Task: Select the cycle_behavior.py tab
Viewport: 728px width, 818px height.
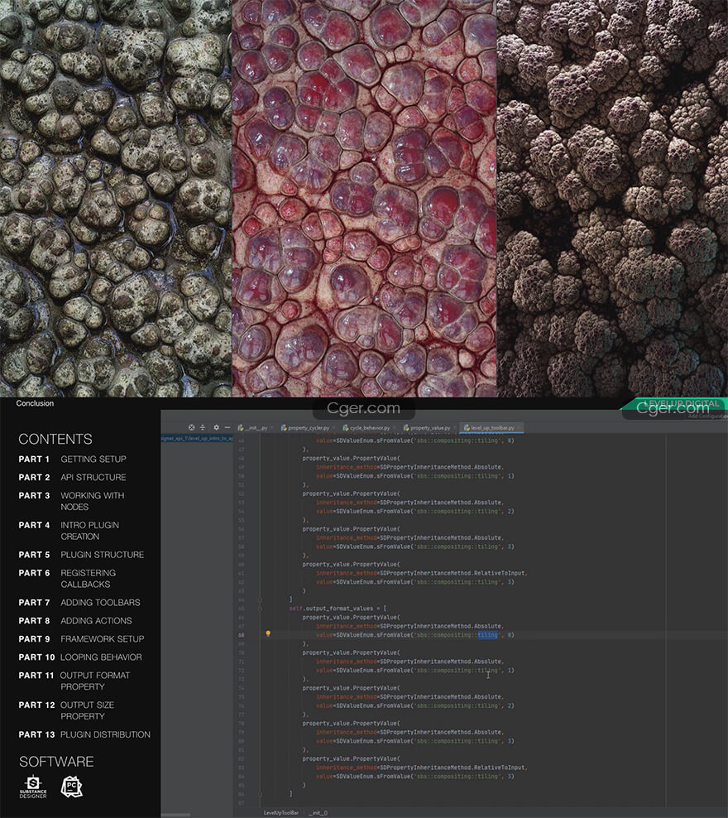Action: 368,428
